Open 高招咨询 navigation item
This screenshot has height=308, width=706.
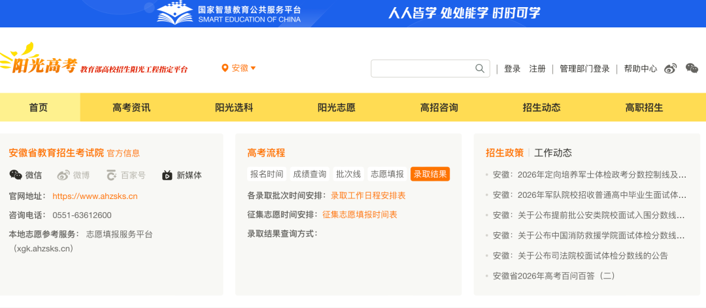point(439,108)
